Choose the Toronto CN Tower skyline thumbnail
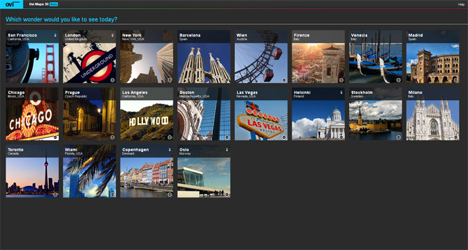Viewport: 468px width, 250px height. [x=32, y=171]
